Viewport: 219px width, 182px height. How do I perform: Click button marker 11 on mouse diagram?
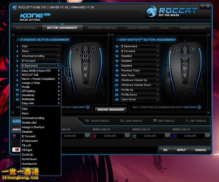[x=85, y=72]
